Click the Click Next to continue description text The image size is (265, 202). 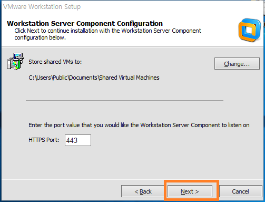(x=107, y=34)
